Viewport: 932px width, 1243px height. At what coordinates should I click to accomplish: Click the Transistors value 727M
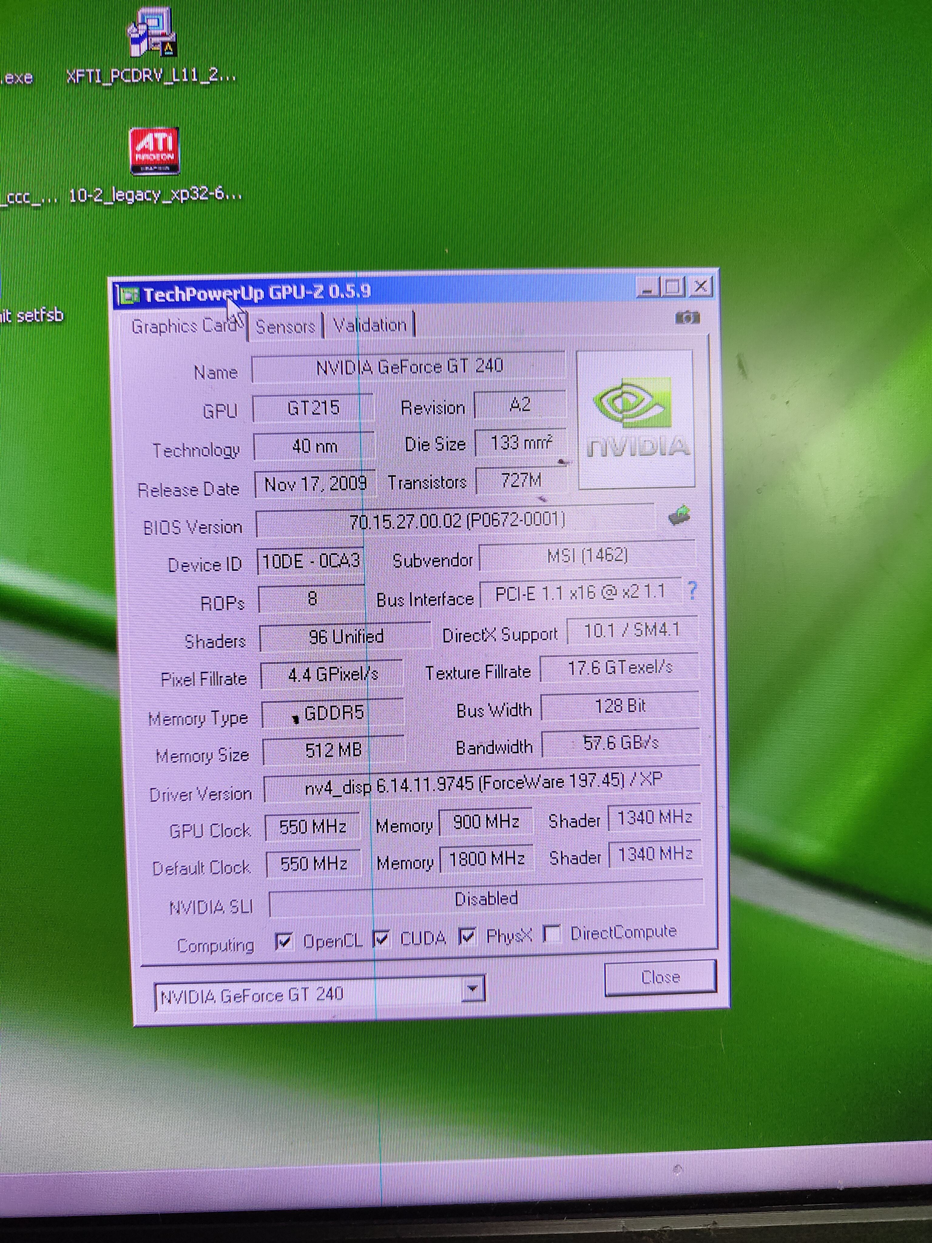pos(521,480)
